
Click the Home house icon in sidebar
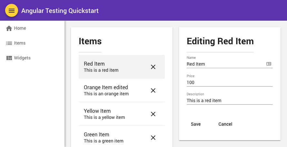(x=9, y=28)
